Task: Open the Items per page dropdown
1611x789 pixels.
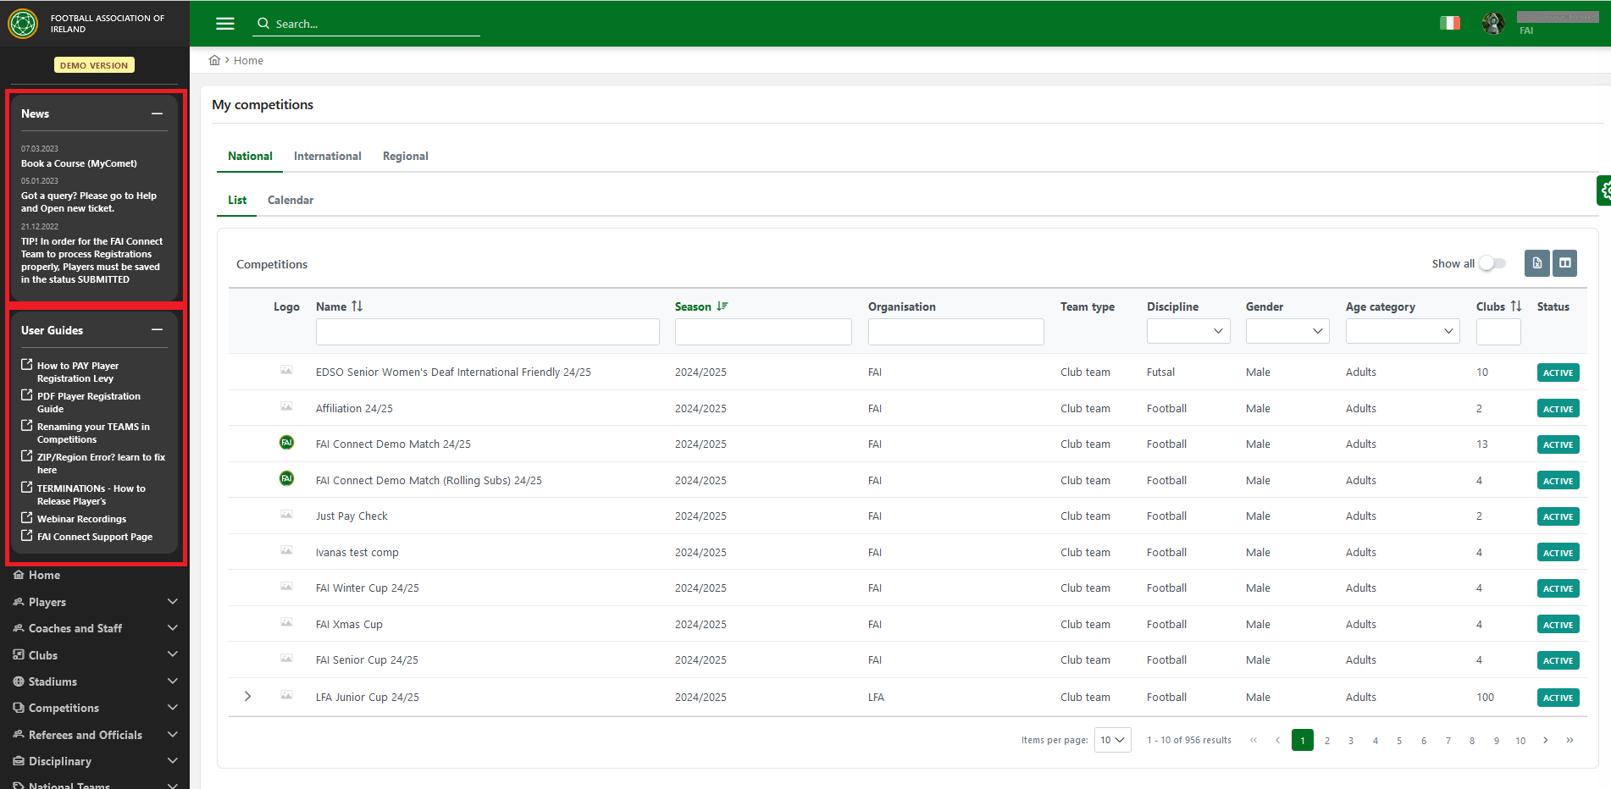Action: tap(1112, 740)
